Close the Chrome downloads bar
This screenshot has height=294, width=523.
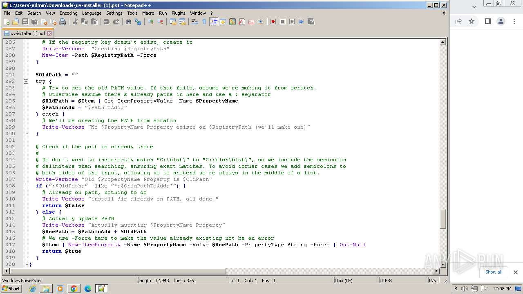tap(515, 272)
